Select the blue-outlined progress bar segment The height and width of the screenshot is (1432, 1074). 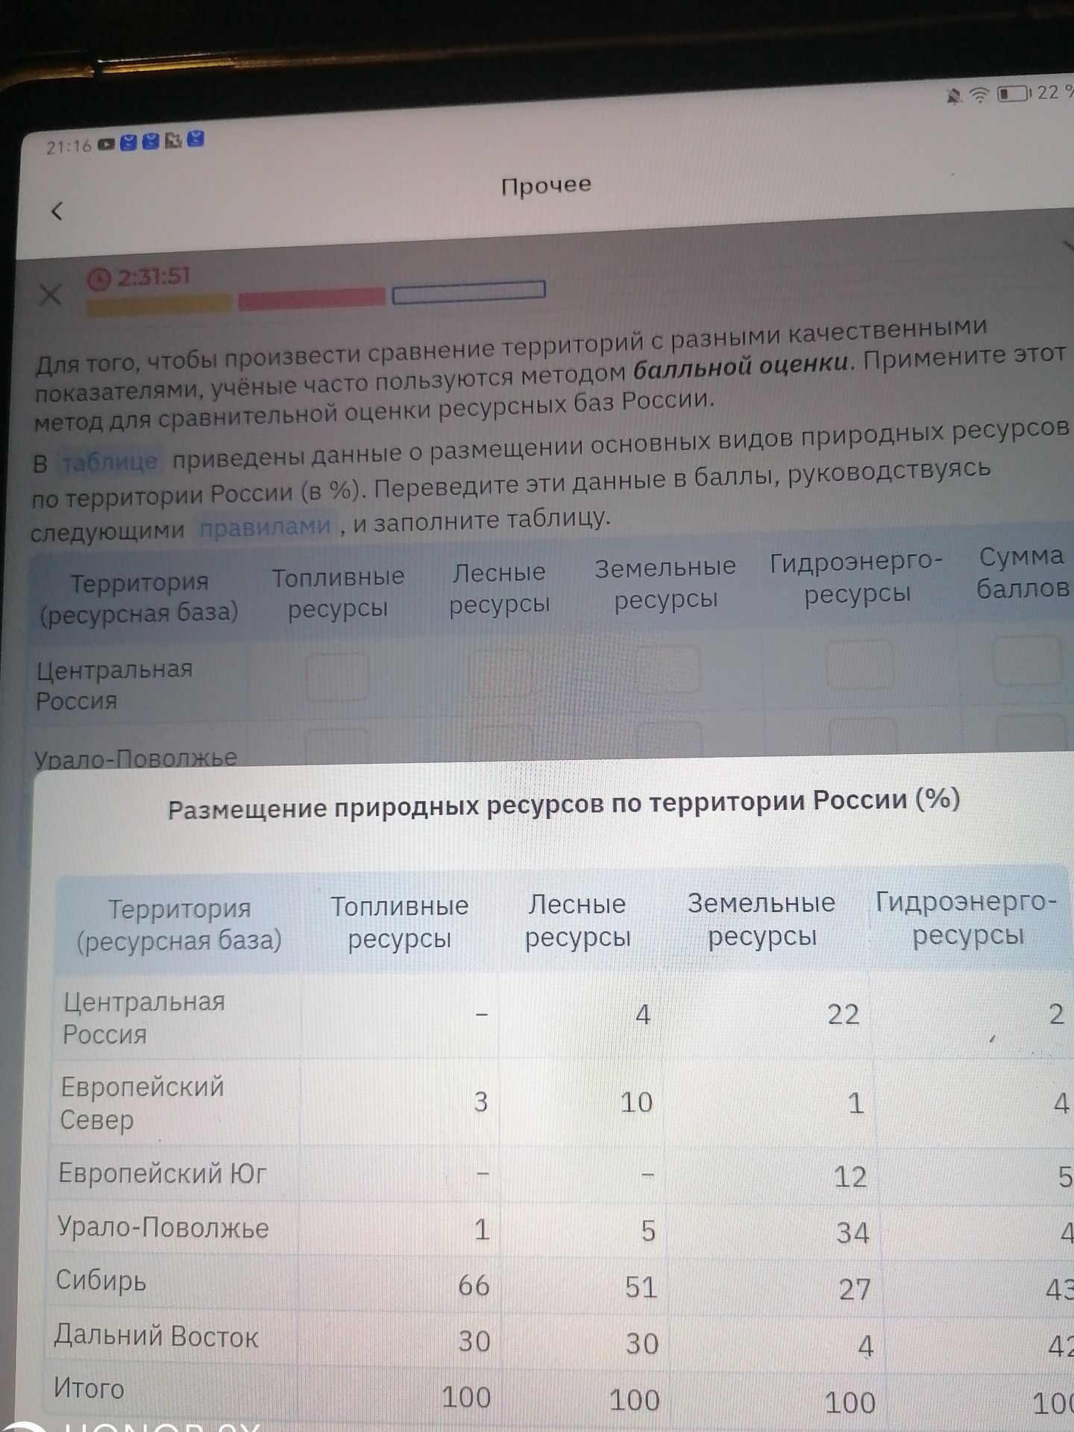(468, 292)
